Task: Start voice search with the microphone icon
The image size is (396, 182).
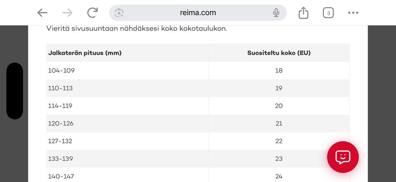Action: pos(276,13)
